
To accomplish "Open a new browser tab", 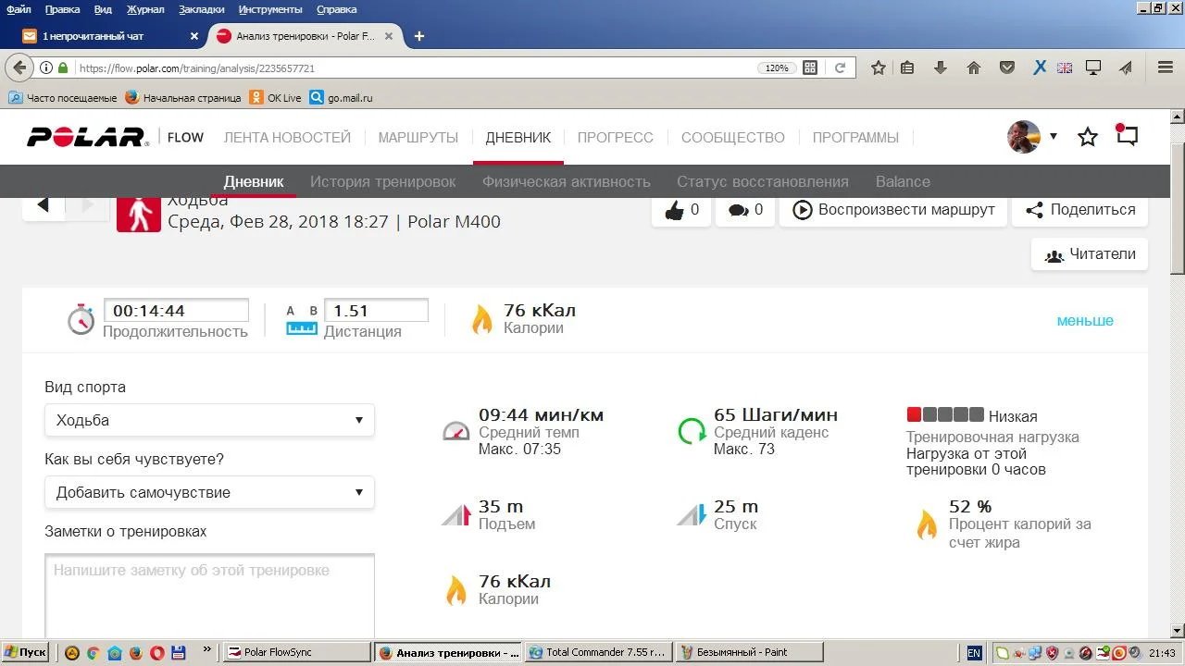I will click(x=419, y=36).
